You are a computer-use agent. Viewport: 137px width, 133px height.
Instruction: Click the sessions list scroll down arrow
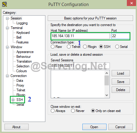(107, 95)
